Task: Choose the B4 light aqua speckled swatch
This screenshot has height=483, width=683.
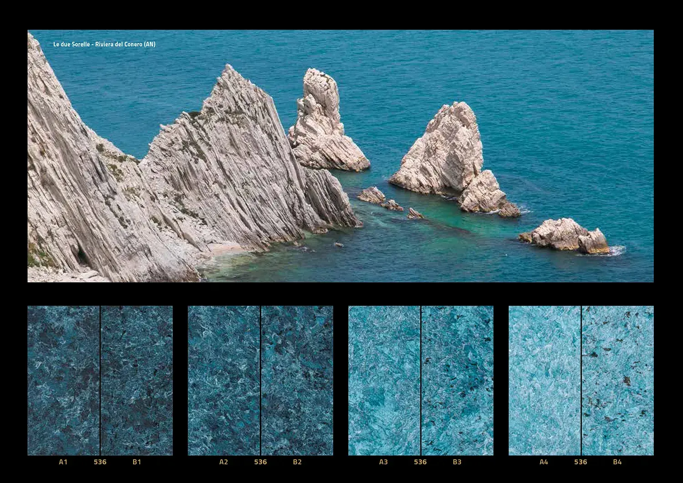Action: tap(618, 380)
